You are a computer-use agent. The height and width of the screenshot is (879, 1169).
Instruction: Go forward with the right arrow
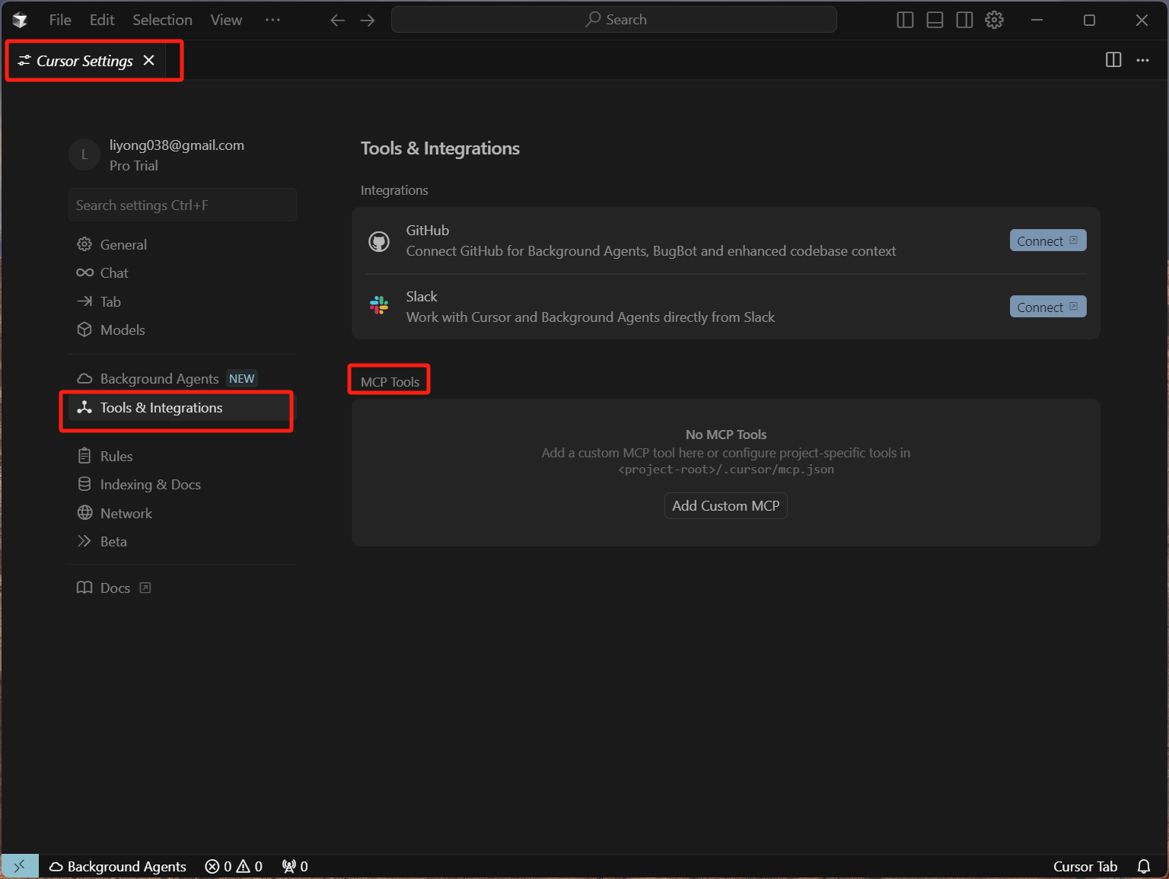click(x=368, y=20)
